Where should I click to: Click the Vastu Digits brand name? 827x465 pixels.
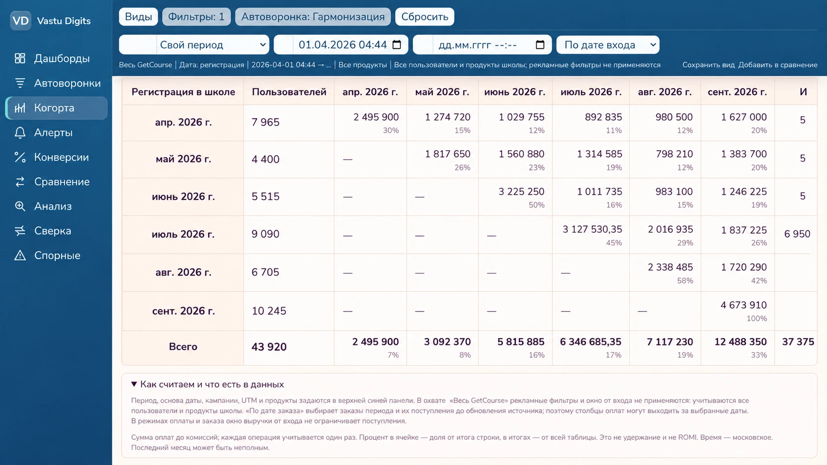tap(64, 21)
